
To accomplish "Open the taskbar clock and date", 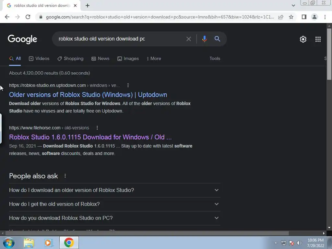I will [x=315, y=243].
